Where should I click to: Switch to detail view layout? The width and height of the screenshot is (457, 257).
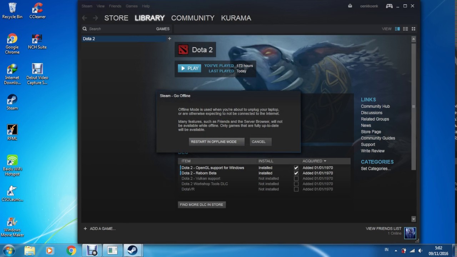click(x=397, y=29)
